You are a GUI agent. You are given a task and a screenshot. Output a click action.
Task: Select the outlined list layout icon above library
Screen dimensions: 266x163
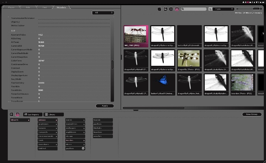click(12, 115)
